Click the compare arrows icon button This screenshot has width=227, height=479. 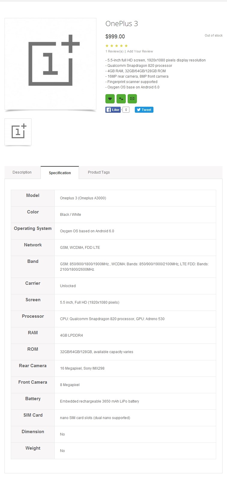[x=121, y=99]
